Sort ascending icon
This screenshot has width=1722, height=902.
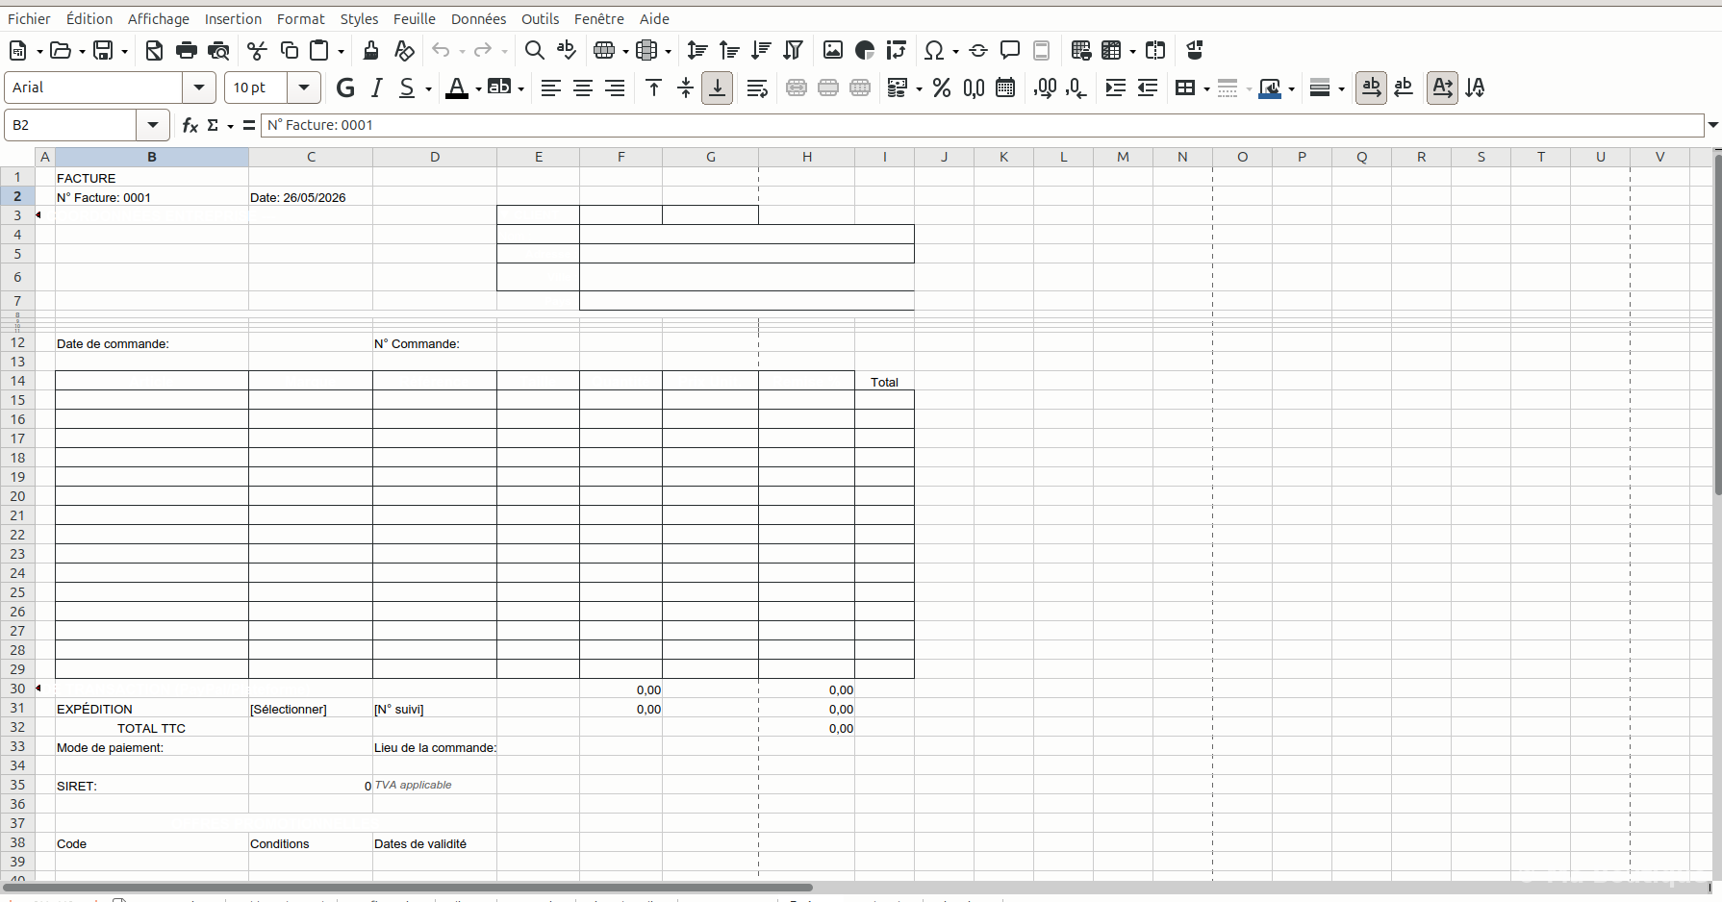coord(729,51)
